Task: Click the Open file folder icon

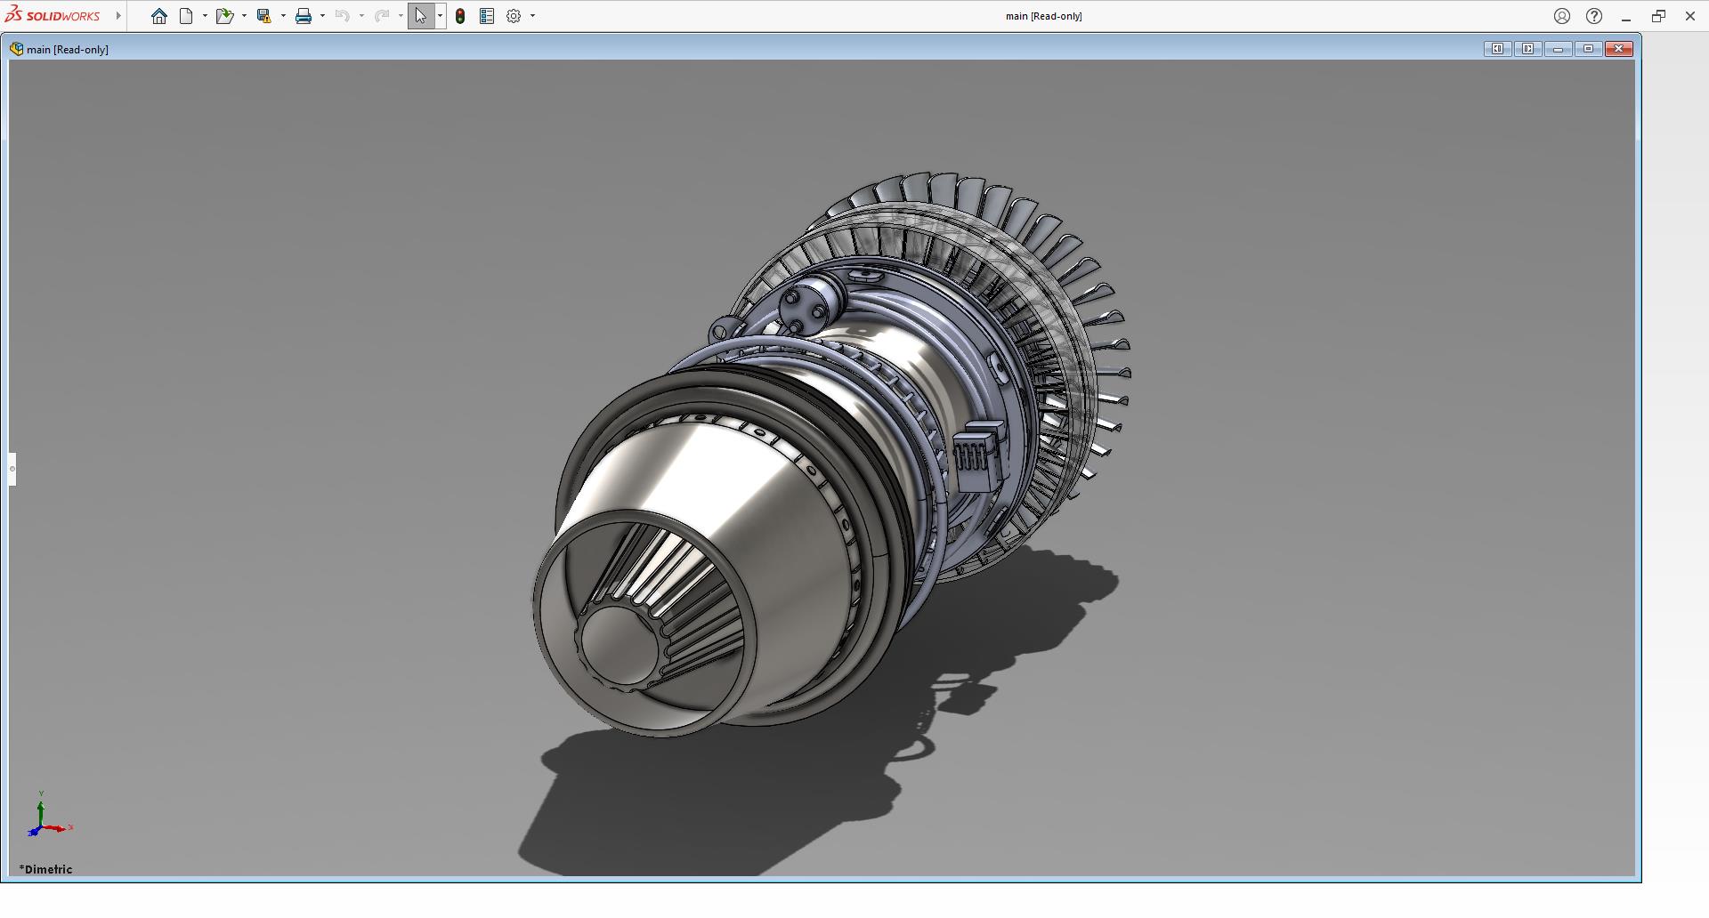Action: coord(223,16)
